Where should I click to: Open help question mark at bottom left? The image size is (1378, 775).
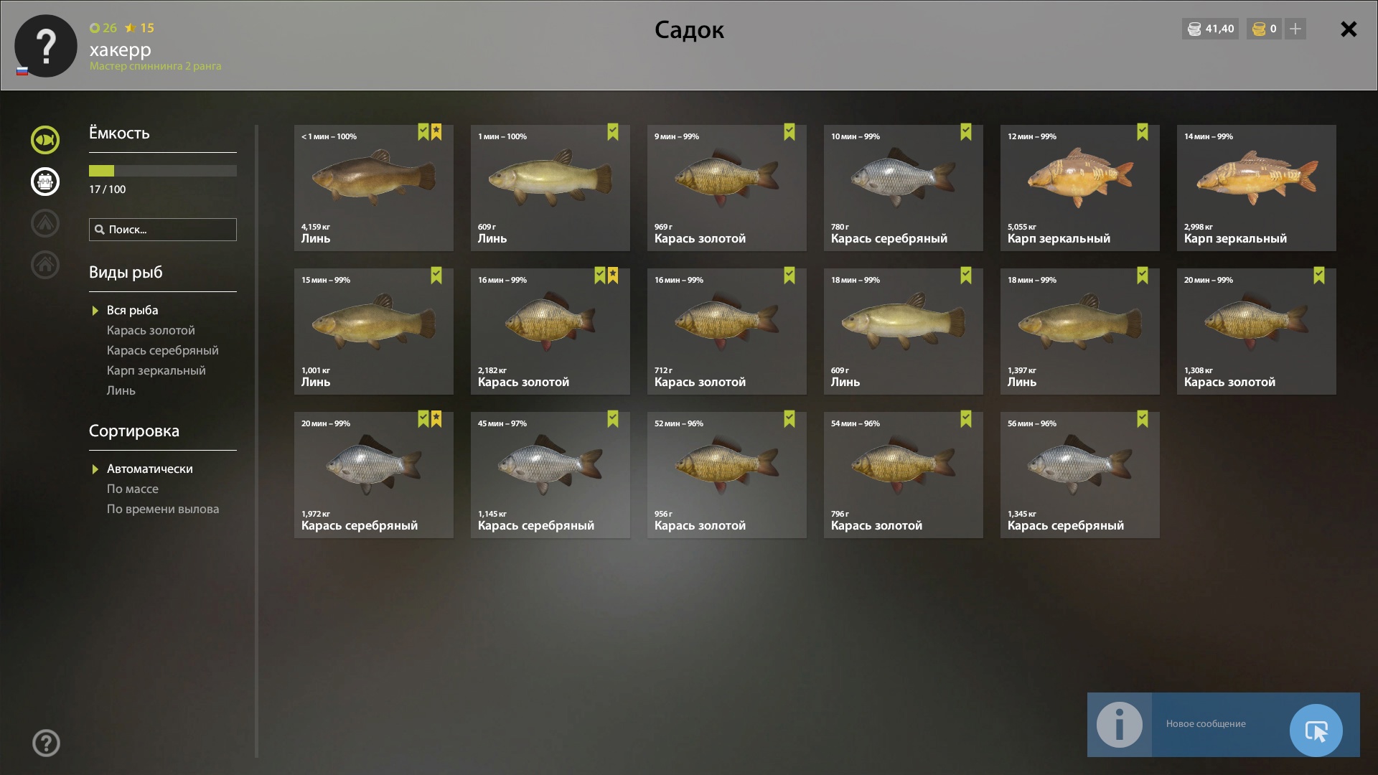pos(46,743)
